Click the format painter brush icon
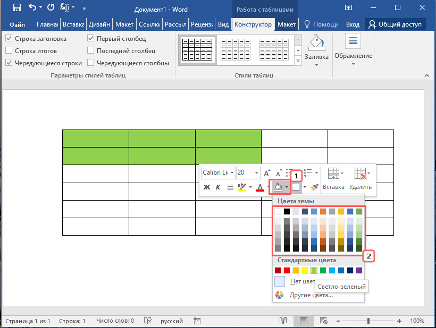 tap(314, 187)
